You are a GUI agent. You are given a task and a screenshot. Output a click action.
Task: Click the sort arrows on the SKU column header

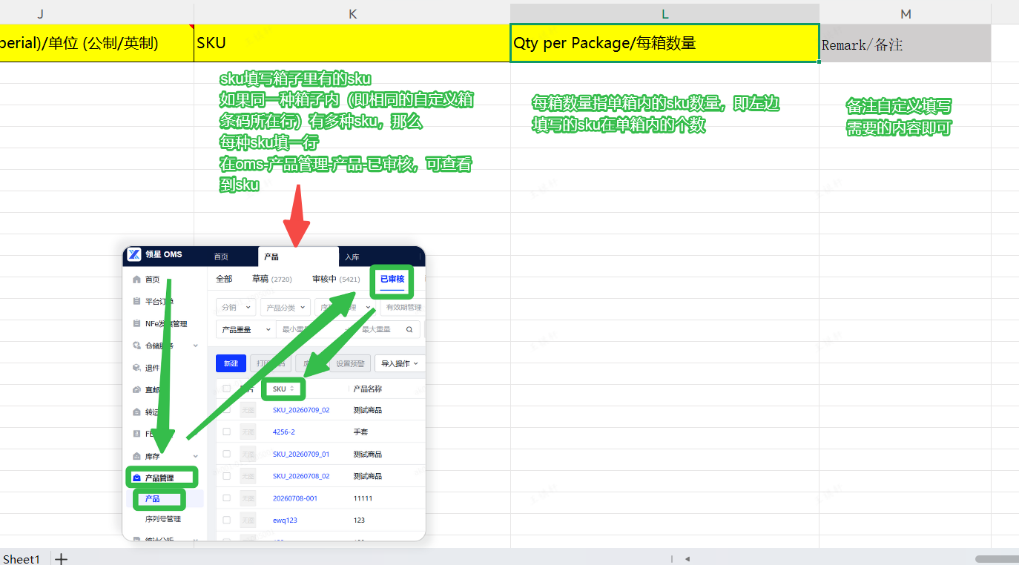point(292,389)
